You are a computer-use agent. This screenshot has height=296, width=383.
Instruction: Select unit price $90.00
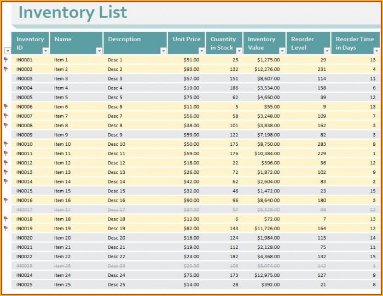point(191,201)
